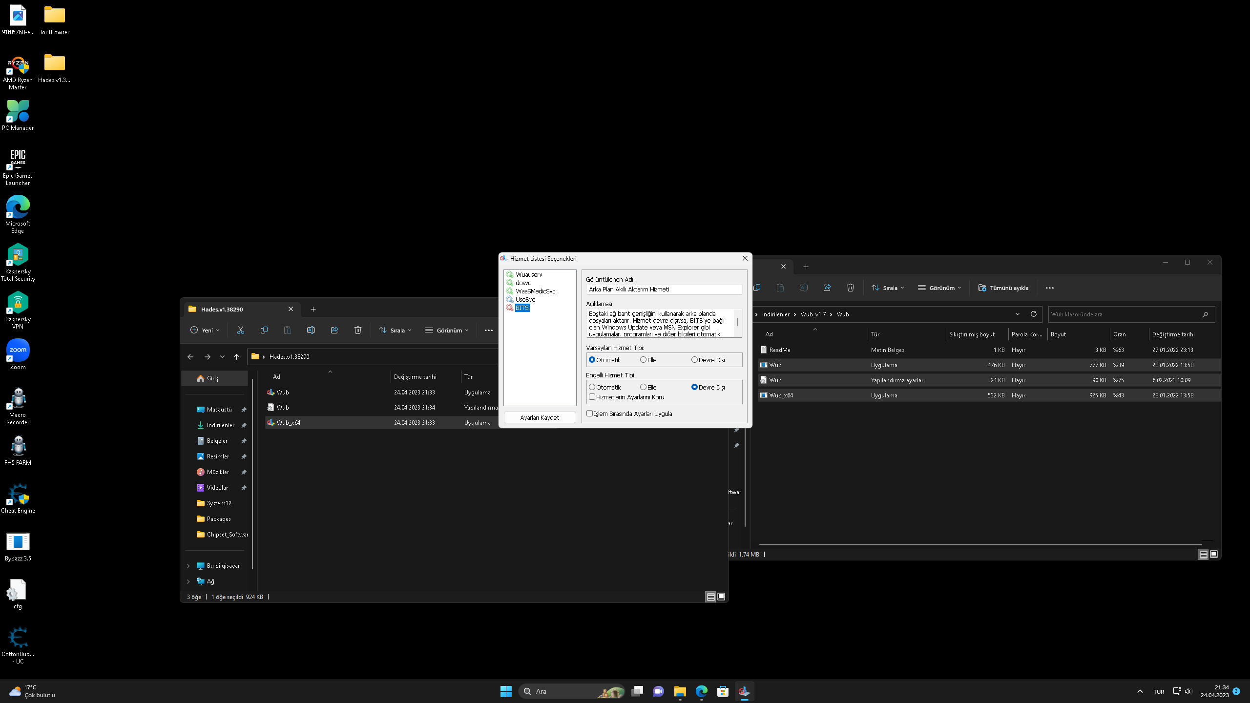Viewport: 1250px width, 703px height.
Task: Add new tab in Hades window
Action: click(x=313, y=309)
